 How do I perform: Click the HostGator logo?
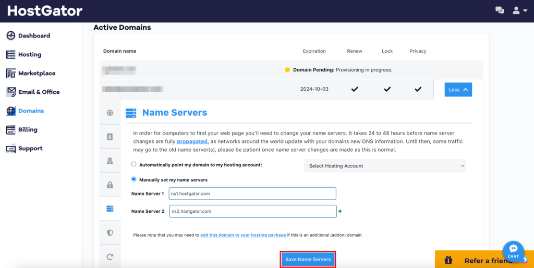point(45,11)
